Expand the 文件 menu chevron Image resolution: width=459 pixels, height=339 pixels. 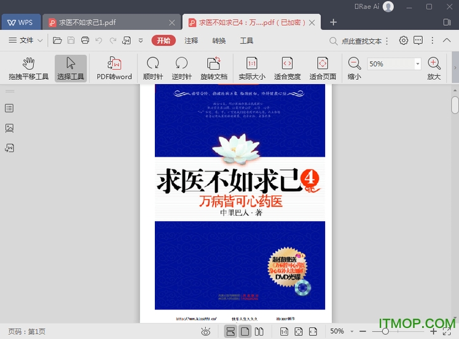pyautogui.click(x=41, y=41)
